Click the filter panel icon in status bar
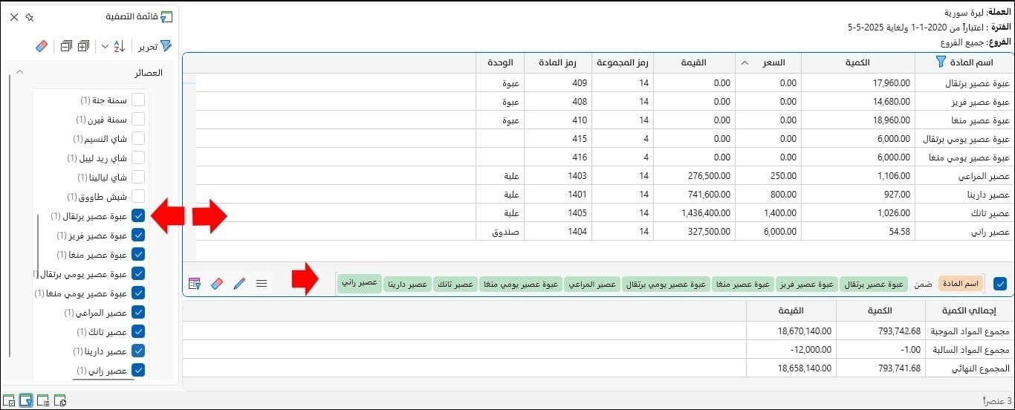Image resolution: width=1015 pixels, height=410 pixels. (x=26, y=401)
